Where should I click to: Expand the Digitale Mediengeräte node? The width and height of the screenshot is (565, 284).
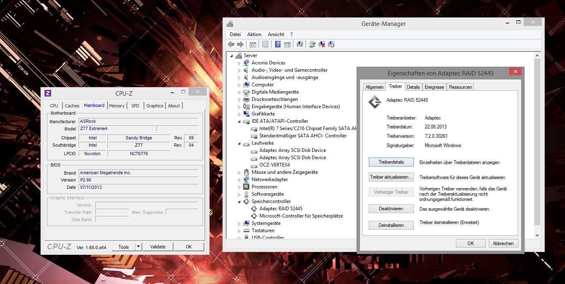click(x=239, y=92)
